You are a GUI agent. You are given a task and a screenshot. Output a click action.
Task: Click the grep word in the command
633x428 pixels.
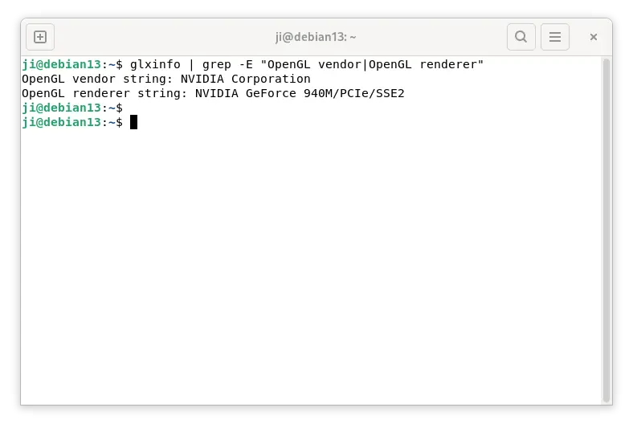coord(216,64)
